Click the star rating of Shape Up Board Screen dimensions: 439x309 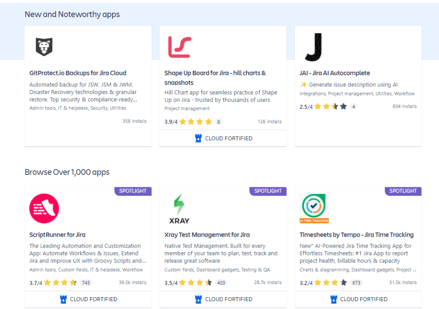coord(196,122)
